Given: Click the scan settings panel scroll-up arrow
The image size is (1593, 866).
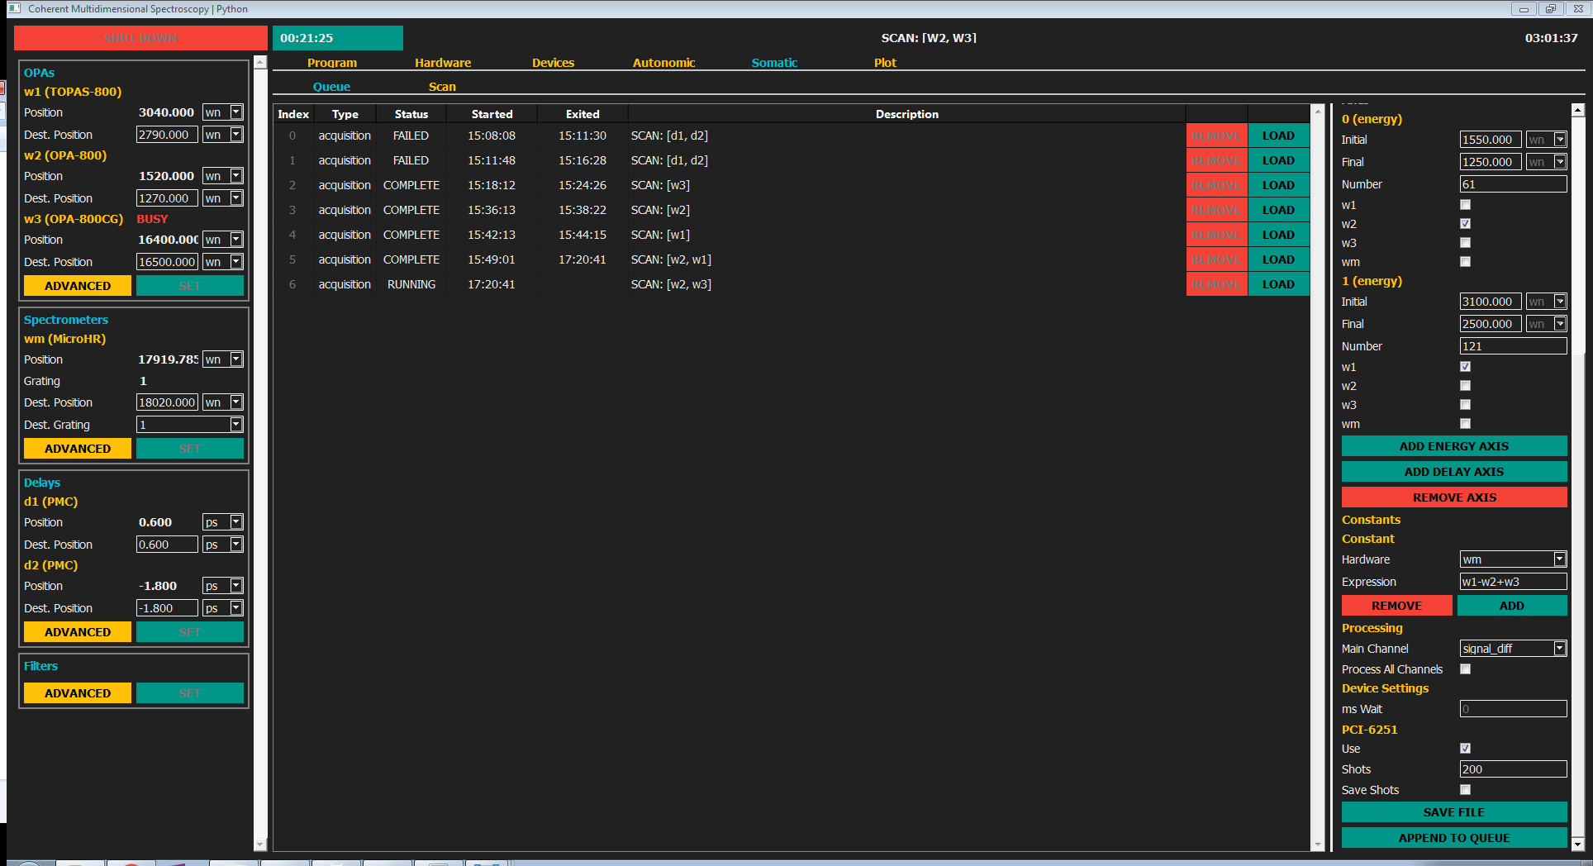Looking at the screenshot, I should pyautogui.click(x=1577, y=110).
